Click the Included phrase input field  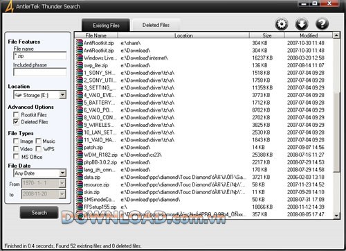click(x=40, y=72)
